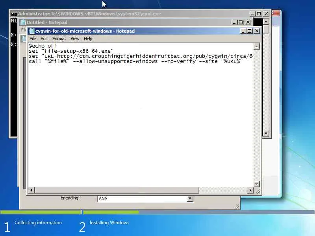This screenshot has width=315, height=236.
Task: Click the Notepad vertical scrollbar up arrow
Action: [x=257, y=46]
